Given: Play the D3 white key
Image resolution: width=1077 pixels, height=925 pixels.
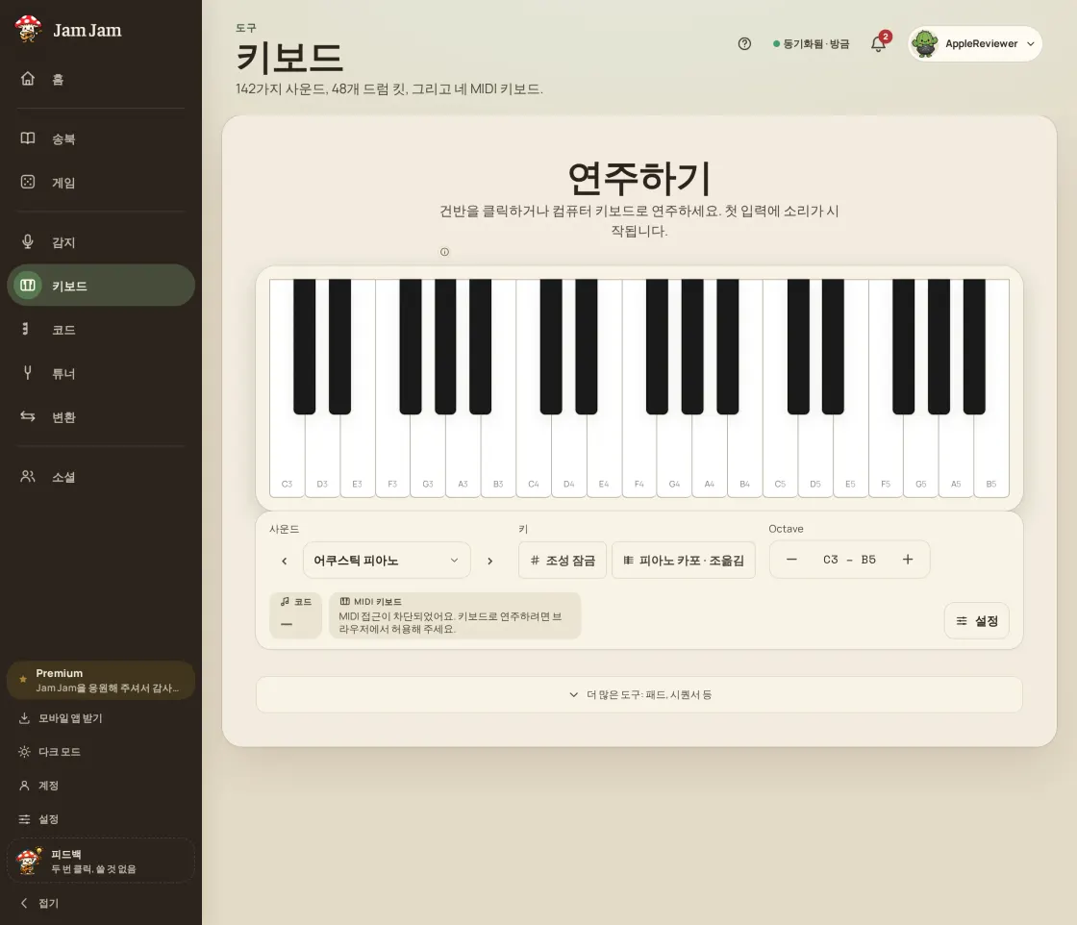Looking at the screenshot, I should pyautogui.click(x=322, y=457).
